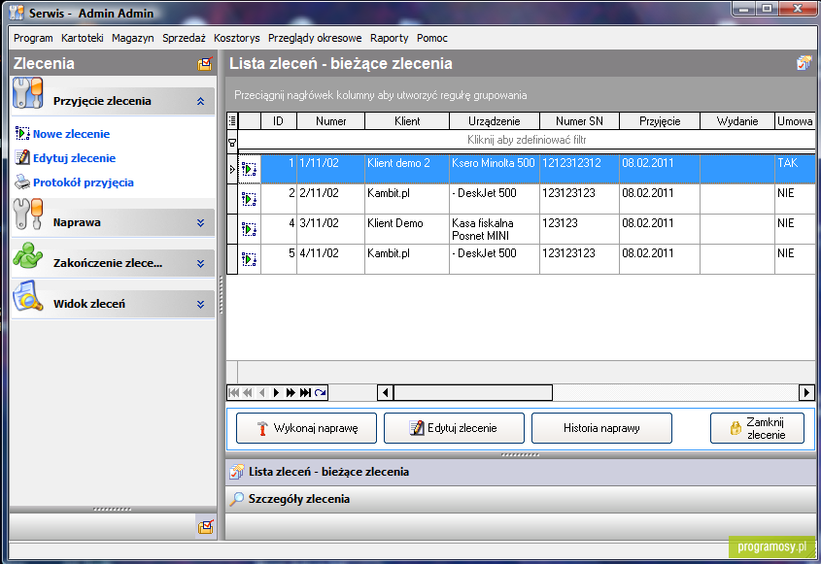The width and height of the screenshot is (821, 564).
Task: Click the row icon for order 1/11/02
Action: (x=249, y=169)
